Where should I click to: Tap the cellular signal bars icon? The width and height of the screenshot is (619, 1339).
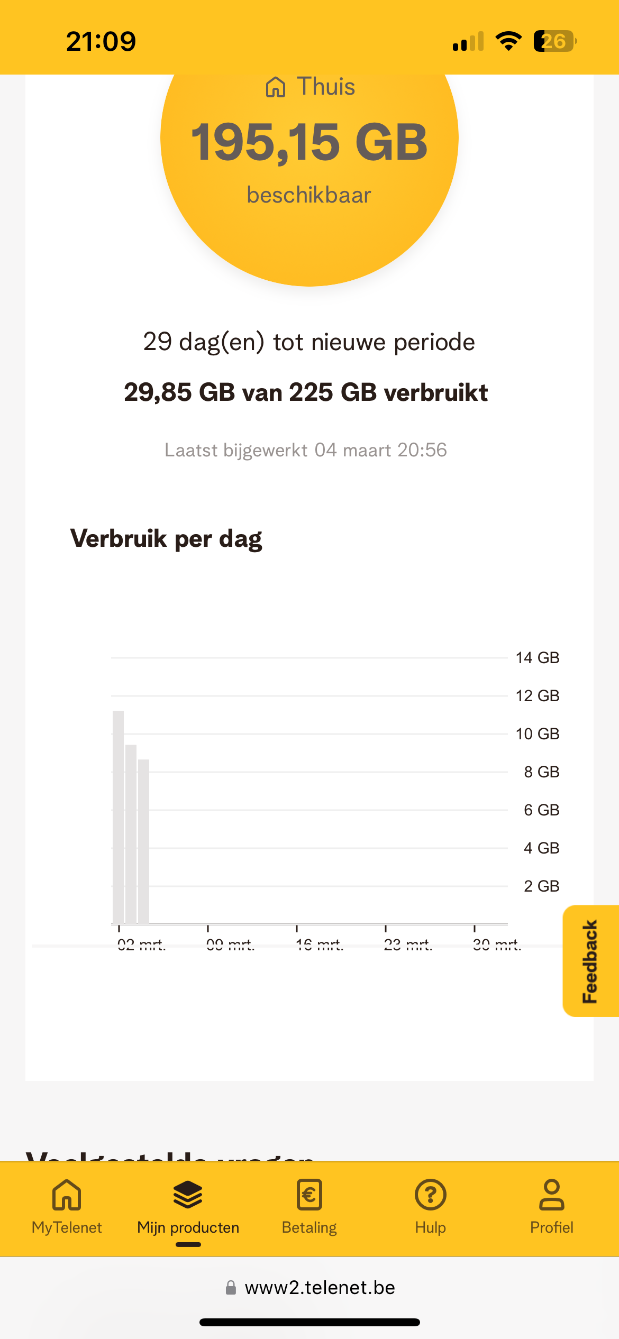468,41
